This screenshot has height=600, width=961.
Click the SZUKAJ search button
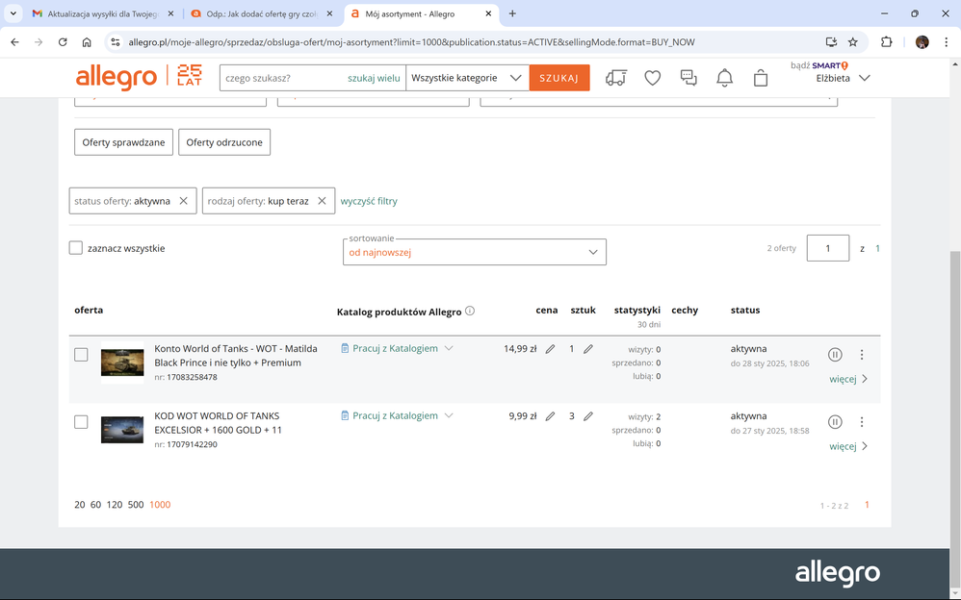(558, 78)
